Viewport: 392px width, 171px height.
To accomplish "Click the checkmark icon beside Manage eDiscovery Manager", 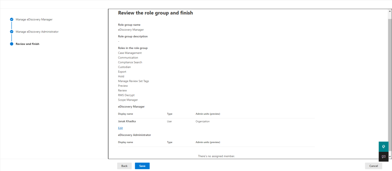I will pos(11,19).
